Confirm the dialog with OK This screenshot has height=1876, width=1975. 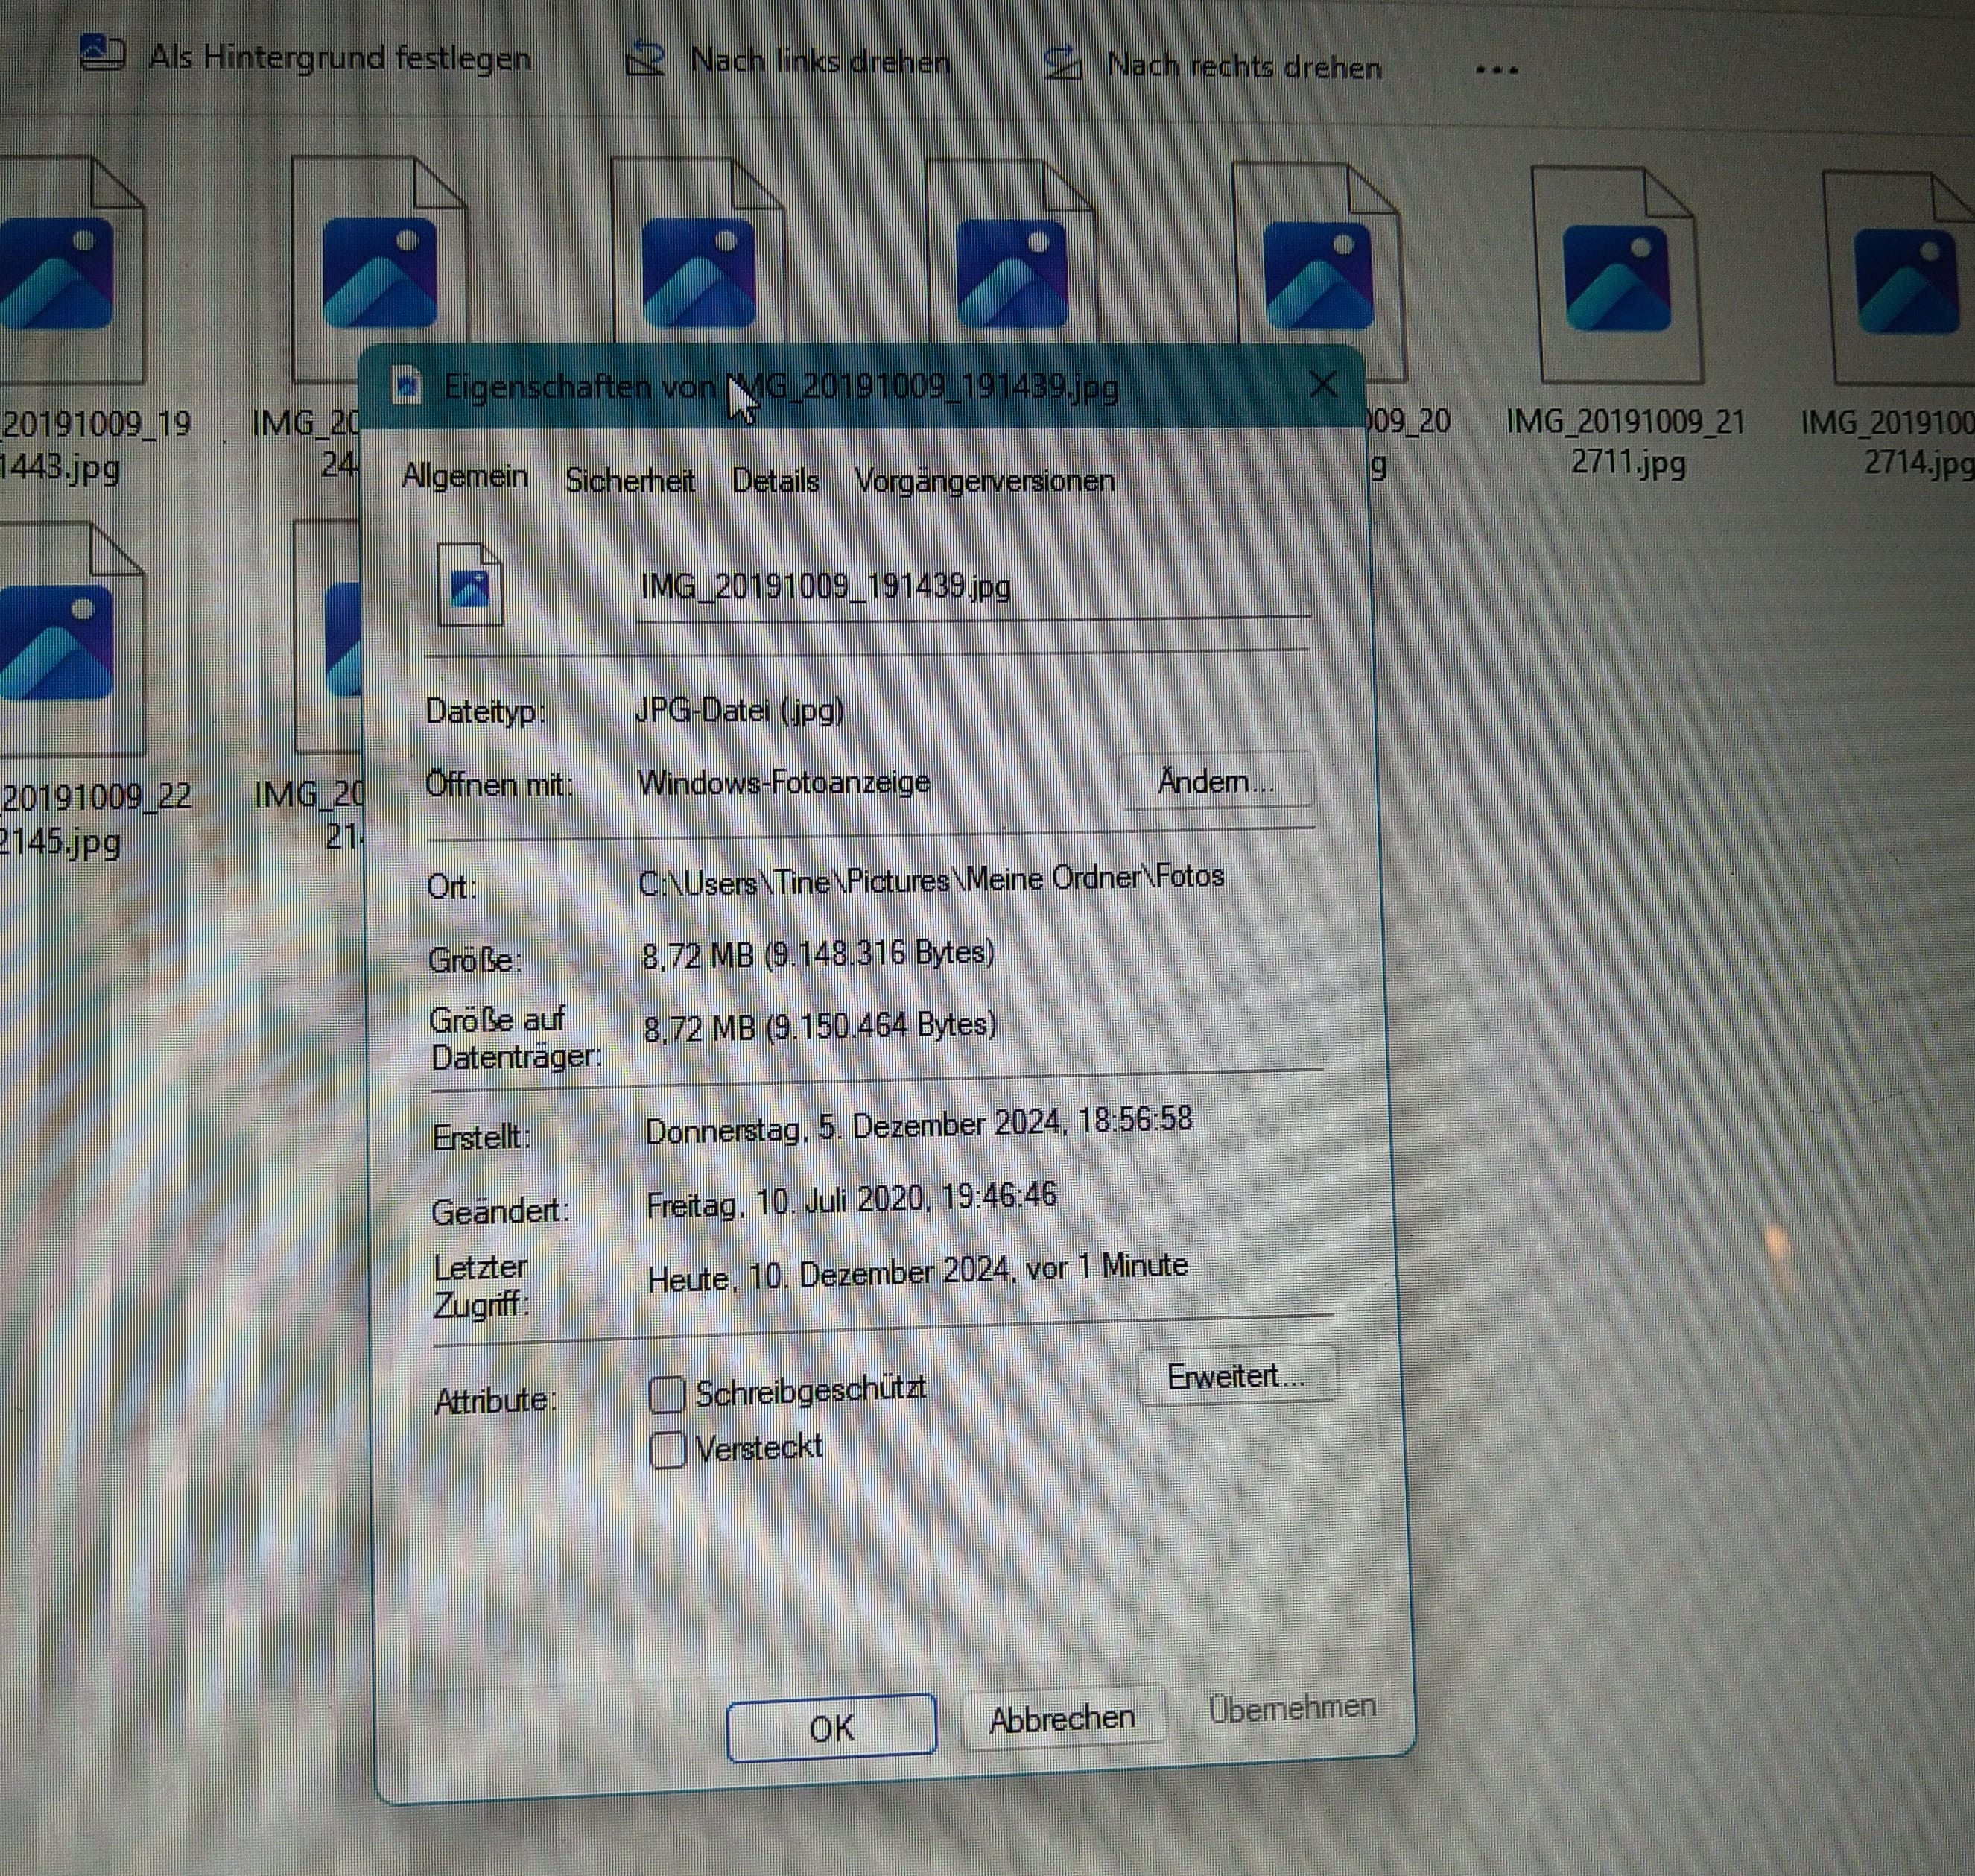tap(831, 1728)
